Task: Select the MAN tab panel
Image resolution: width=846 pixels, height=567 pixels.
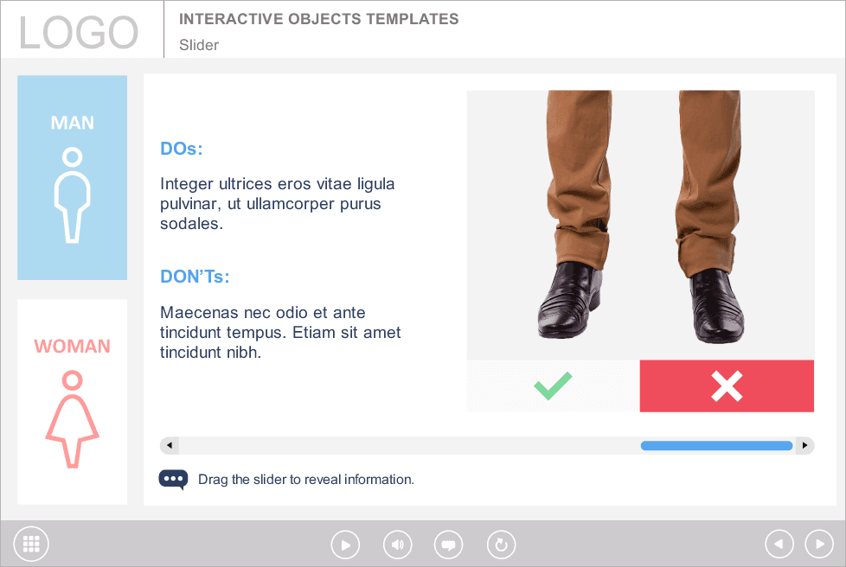Action: pyautogui.click(x=73, y=177)
